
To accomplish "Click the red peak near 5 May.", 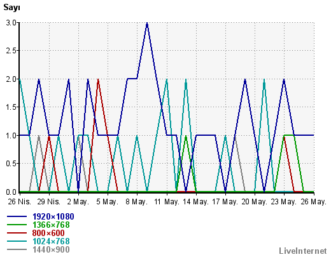I will [98, 80].
